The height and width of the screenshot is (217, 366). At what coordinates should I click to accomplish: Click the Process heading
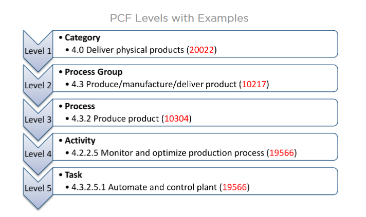click(80, 106)
